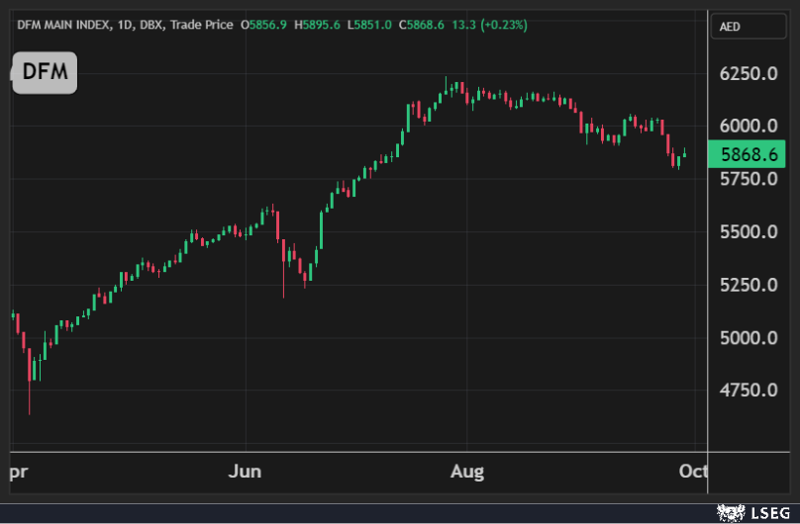Click the LSEG logo icon
The image size is (800, 524).
tap(731, 512)
